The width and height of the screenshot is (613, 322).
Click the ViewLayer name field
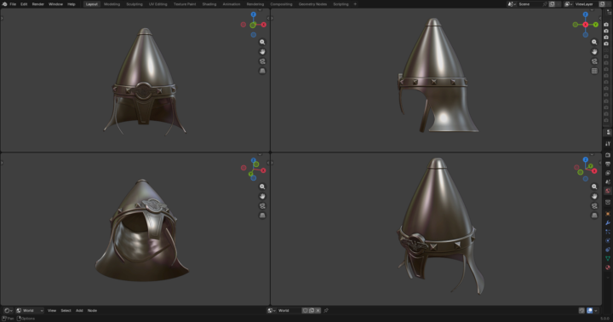[x=586, y=4]
